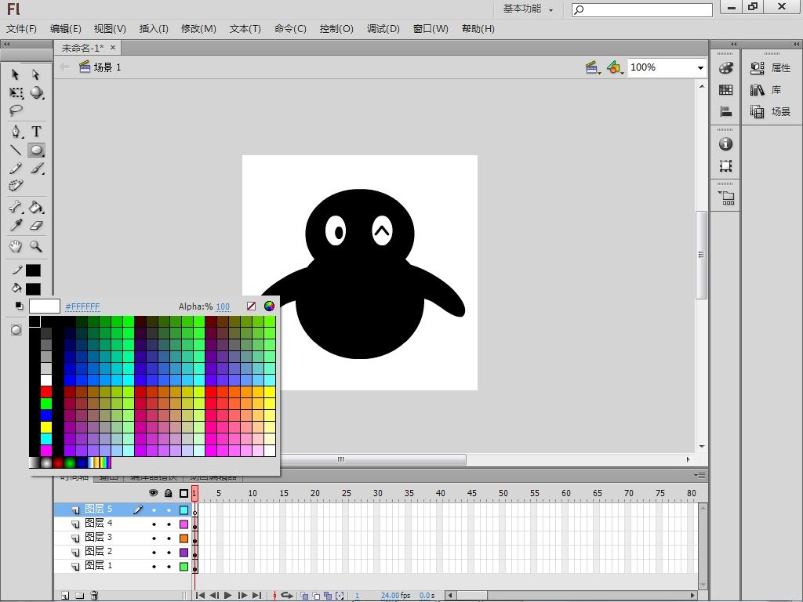
Task: Open the Swatches panel grid icon
Action: [x=725, y=90]
